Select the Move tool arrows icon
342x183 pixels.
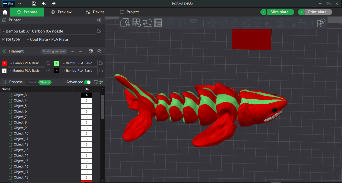[212, 23]
